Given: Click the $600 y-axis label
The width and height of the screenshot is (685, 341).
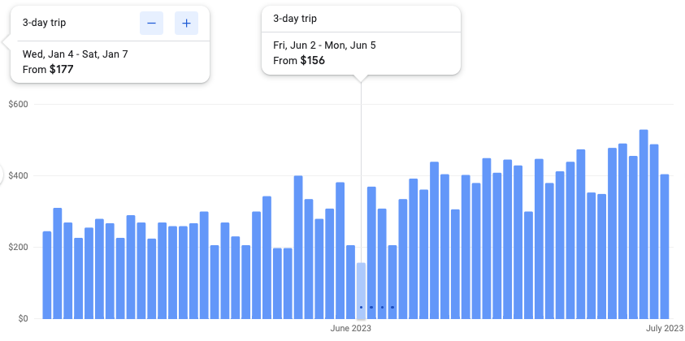Looking at the screenshot, I should (18, 104).
